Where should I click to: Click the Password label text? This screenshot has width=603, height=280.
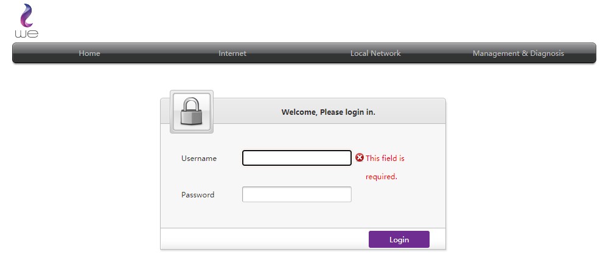tap(198, 195)
